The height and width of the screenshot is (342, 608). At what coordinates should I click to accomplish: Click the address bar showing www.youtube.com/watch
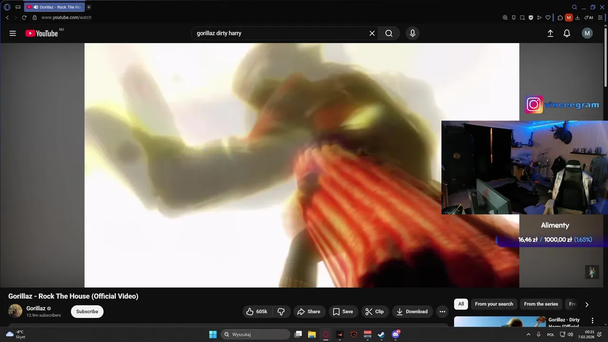(x=66, y=18)
